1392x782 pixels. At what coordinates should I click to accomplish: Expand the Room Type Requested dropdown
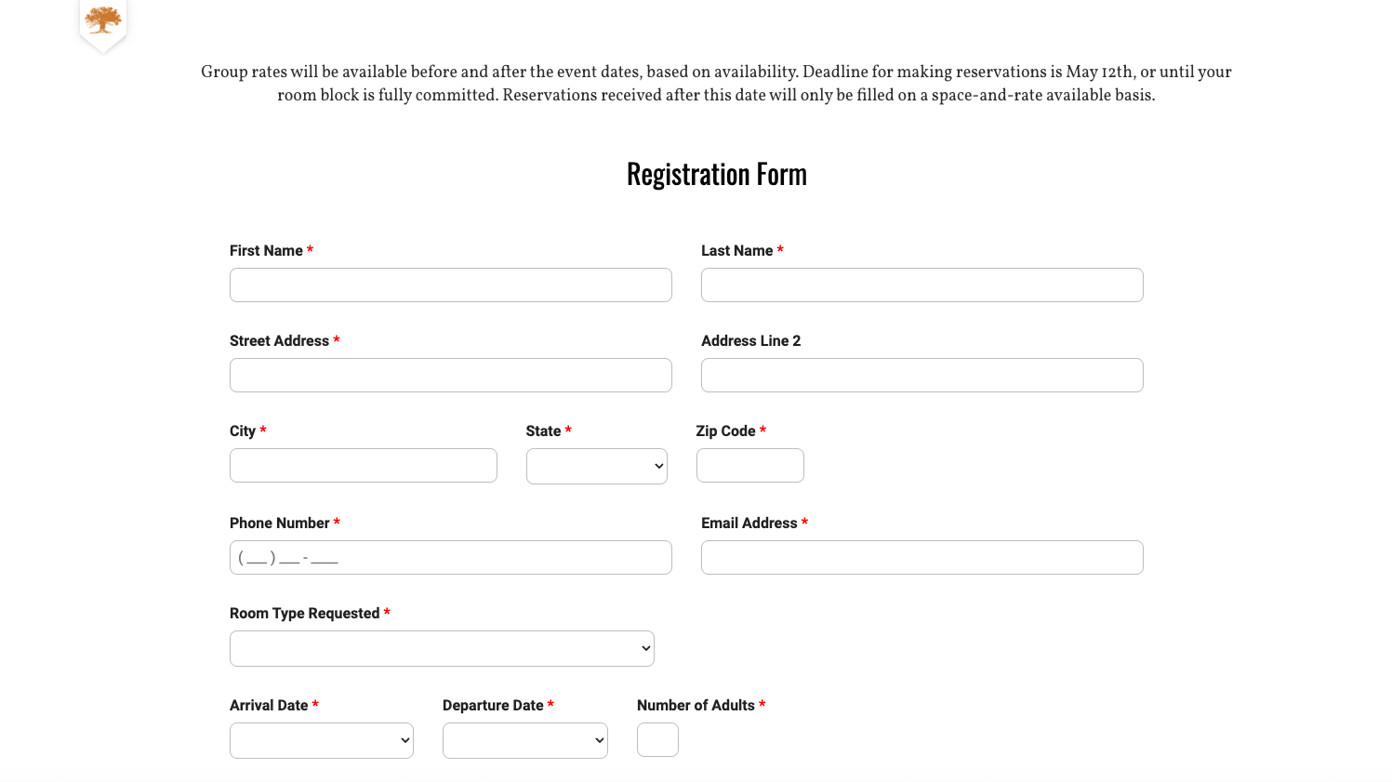[442, 649]
